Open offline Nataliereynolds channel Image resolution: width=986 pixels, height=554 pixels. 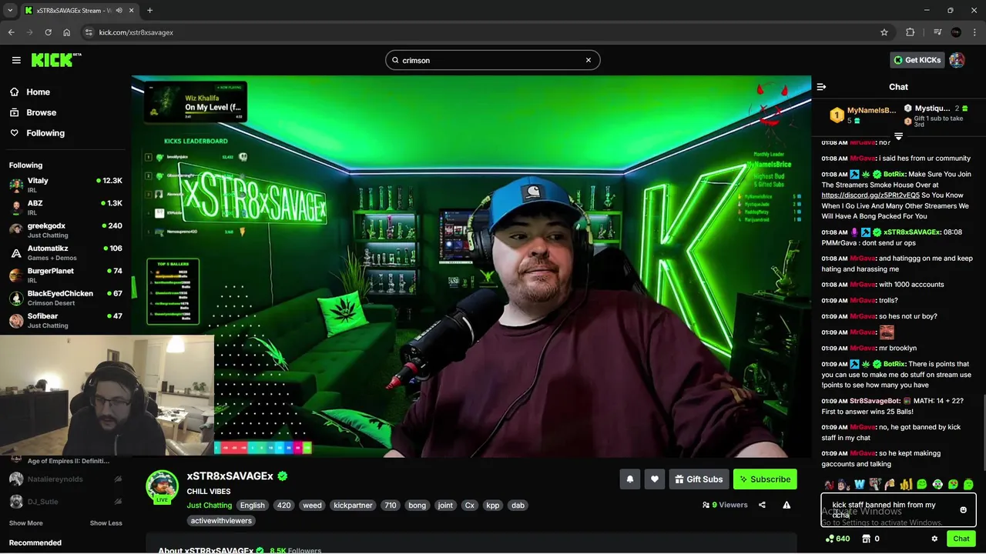[x=65, y=479]
